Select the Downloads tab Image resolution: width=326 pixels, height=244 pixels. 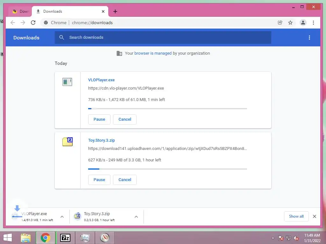70,11
